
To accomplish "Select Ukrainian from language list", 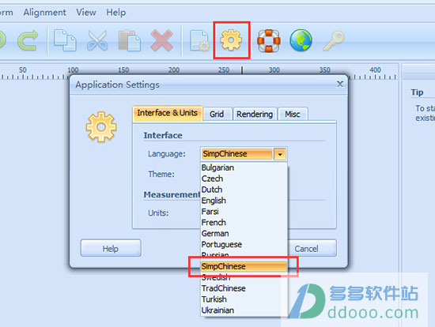I will [244, 310].
